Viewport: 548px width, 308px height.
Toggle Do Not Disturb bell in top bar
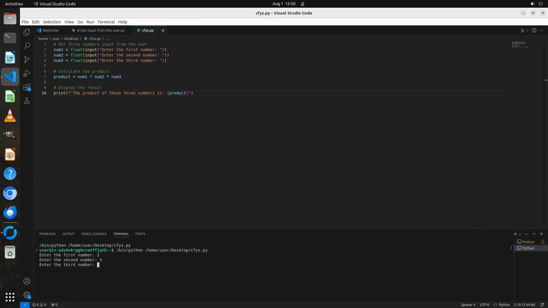pyautogui.click(x=303, y=4)
